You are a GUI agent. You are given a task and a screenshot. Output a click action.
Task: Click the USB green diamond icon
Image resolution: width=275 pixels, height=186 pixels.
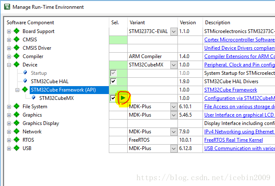click(x=17, y=148)
